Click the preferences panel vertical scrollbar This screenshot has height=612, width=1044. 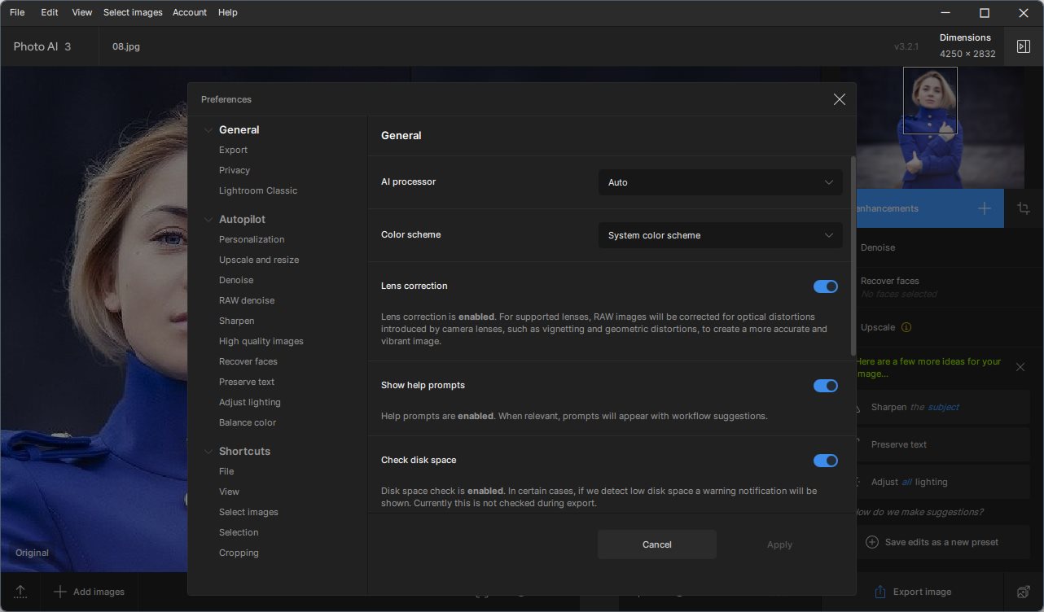853,256
